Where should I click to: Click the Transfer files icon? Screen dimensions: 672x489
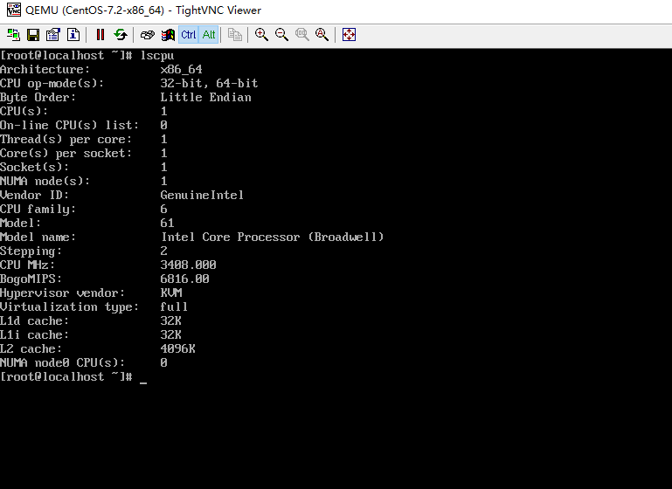pos(234,35)
